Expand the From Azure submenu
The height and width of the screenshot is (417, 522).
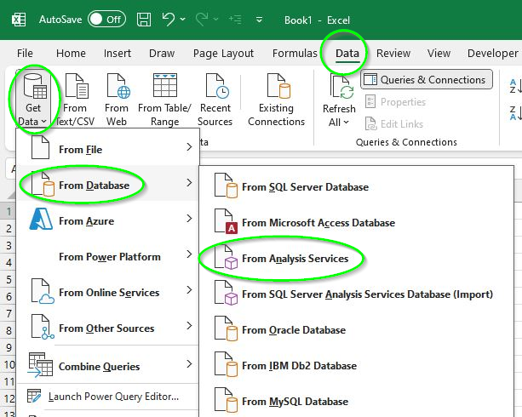[108, 219]
